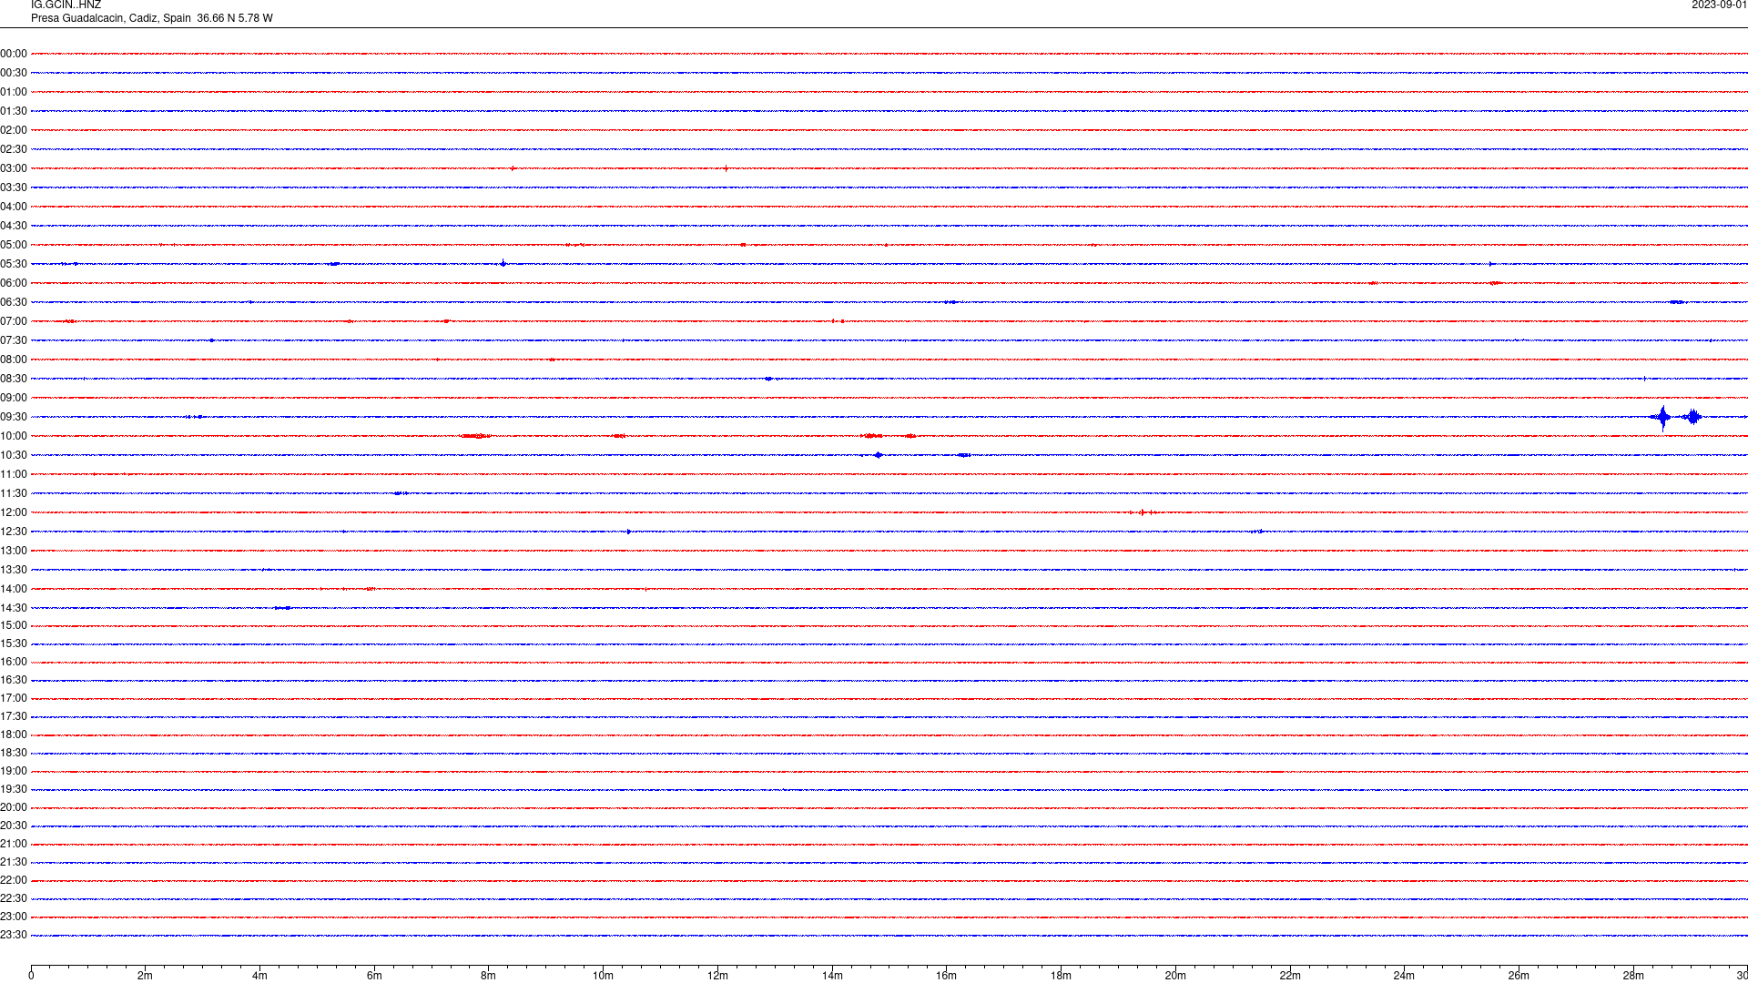Select the 17:30 trace time label

tap(14, 716)
